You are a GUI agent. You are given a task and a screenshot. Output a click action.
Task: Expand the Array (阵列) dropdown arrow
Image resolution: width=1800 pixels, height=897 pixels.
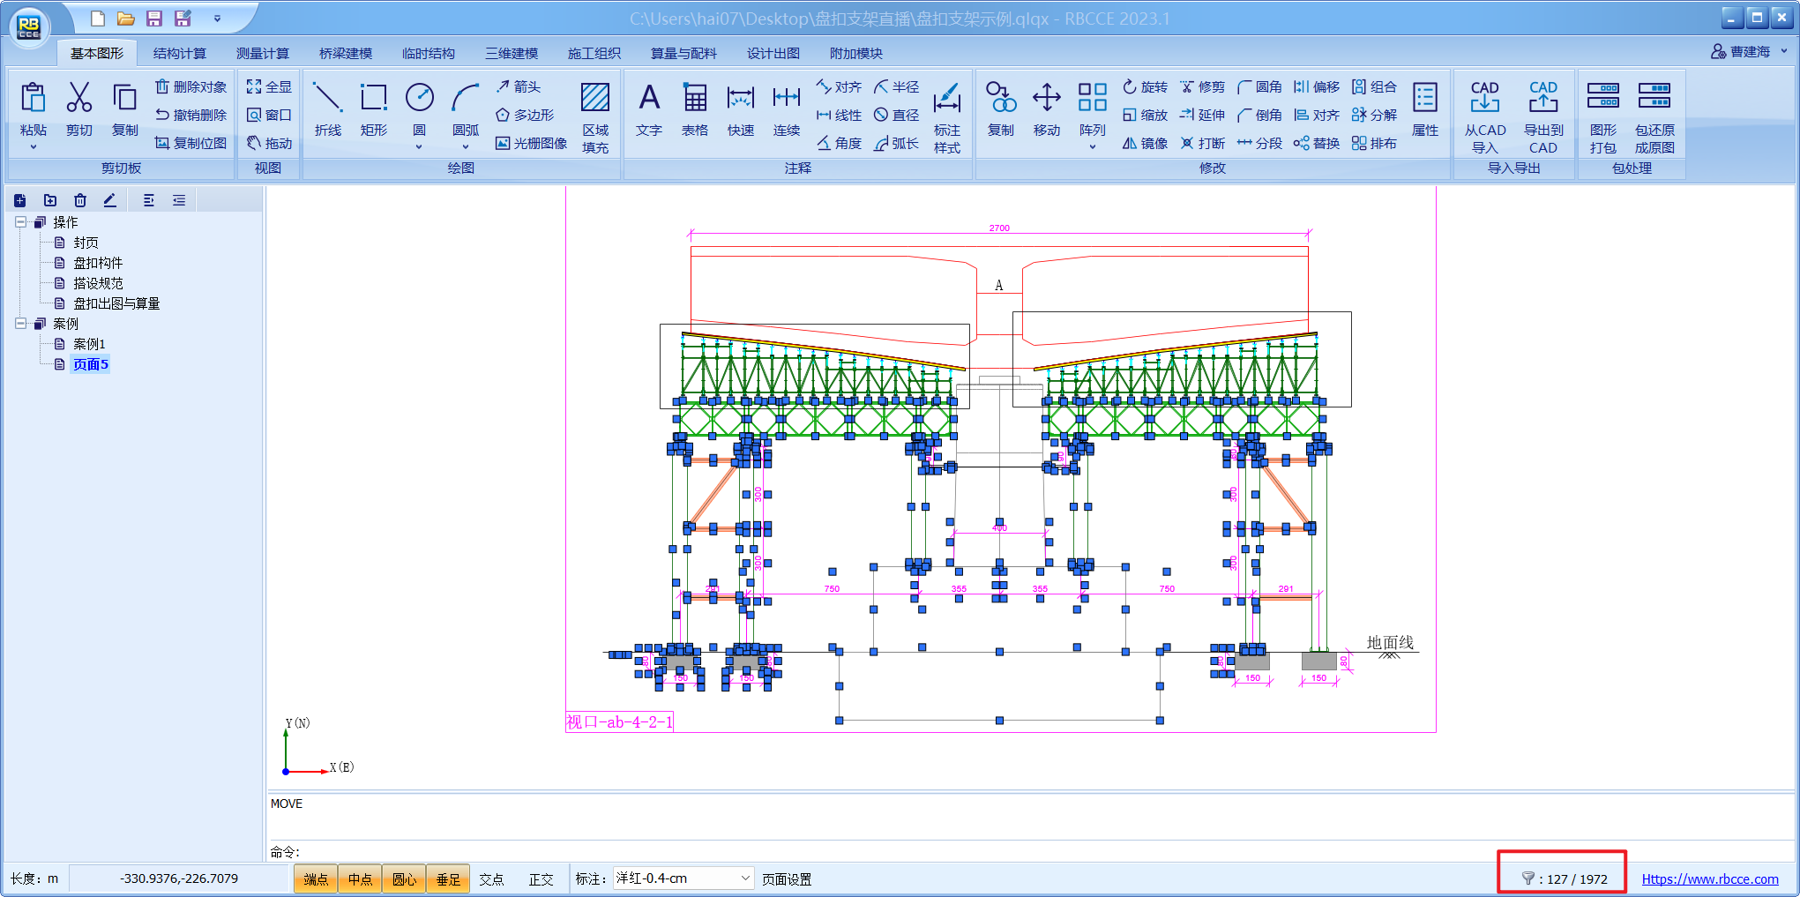click(x=1092, y=147)
